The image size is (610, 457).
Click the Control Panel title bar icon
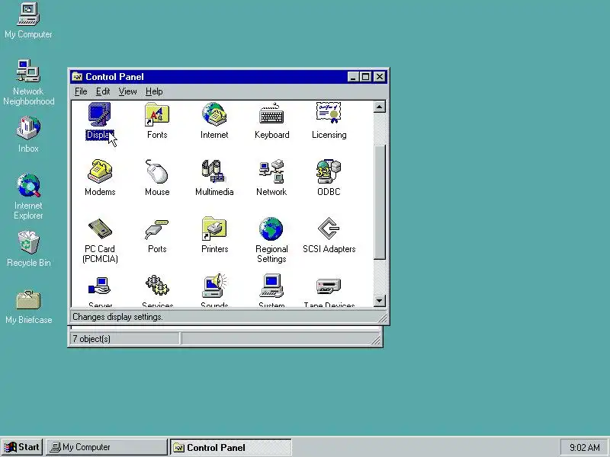click(77, 77)
